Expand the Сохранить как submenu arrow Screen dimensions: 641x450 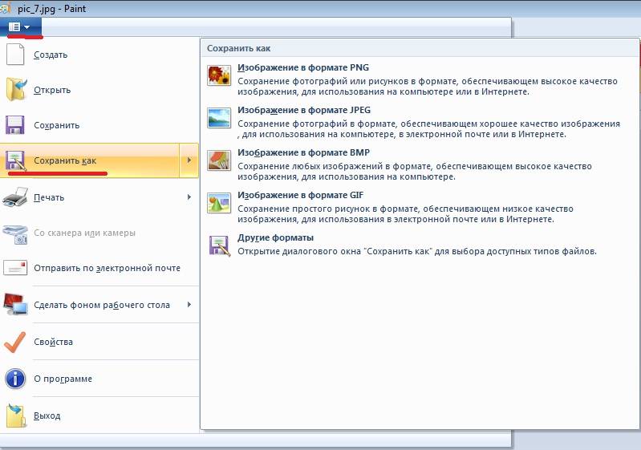point(189,160)
